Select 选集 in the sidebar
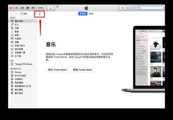The width and height of the screenshot is (173, 120). tap(23, 42)
